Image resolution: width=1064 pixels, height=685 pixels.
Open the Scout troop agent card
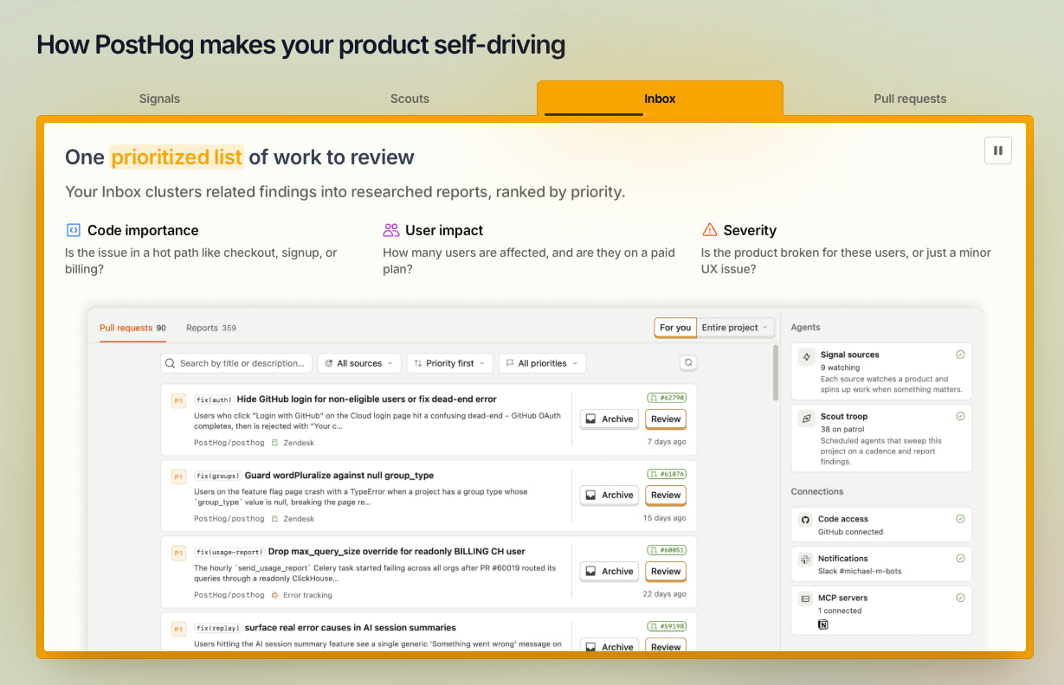pyautogui.click(x=881, y=439)
